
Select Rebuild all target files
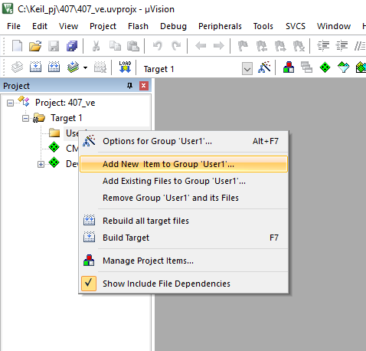[184, 221]
